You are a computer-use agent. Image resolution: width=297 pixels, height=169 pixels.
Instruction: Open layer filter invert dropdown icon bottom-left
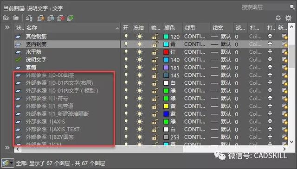[7, 163]
